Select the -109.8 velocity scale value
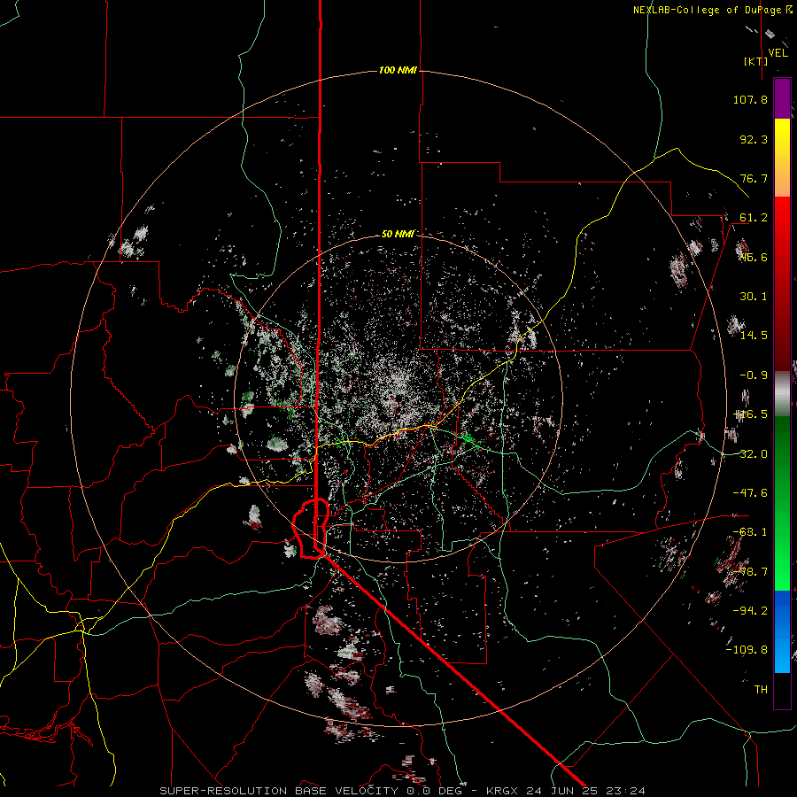Viewport: 797px width, 797px height. tap(747, 650)
